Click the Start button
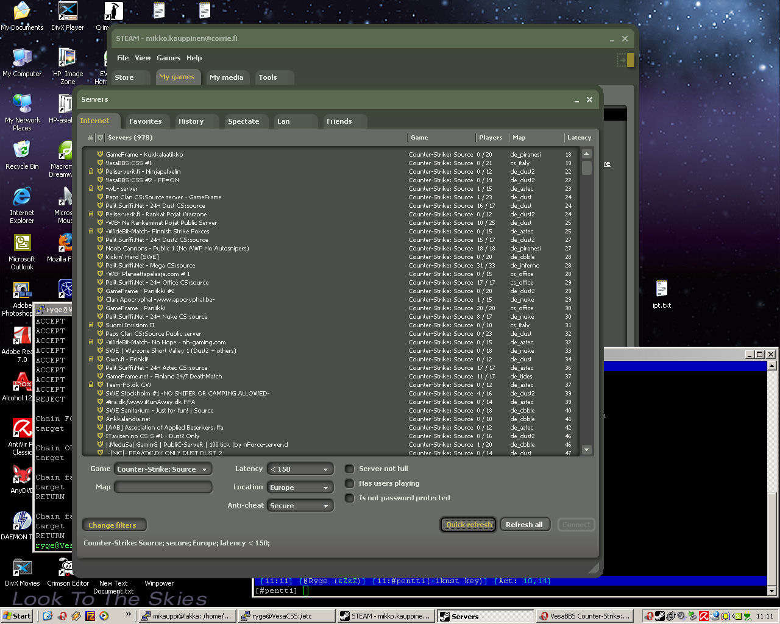This screenshot has width=780, height=624. pyautogui.click(x=17, y=616)
